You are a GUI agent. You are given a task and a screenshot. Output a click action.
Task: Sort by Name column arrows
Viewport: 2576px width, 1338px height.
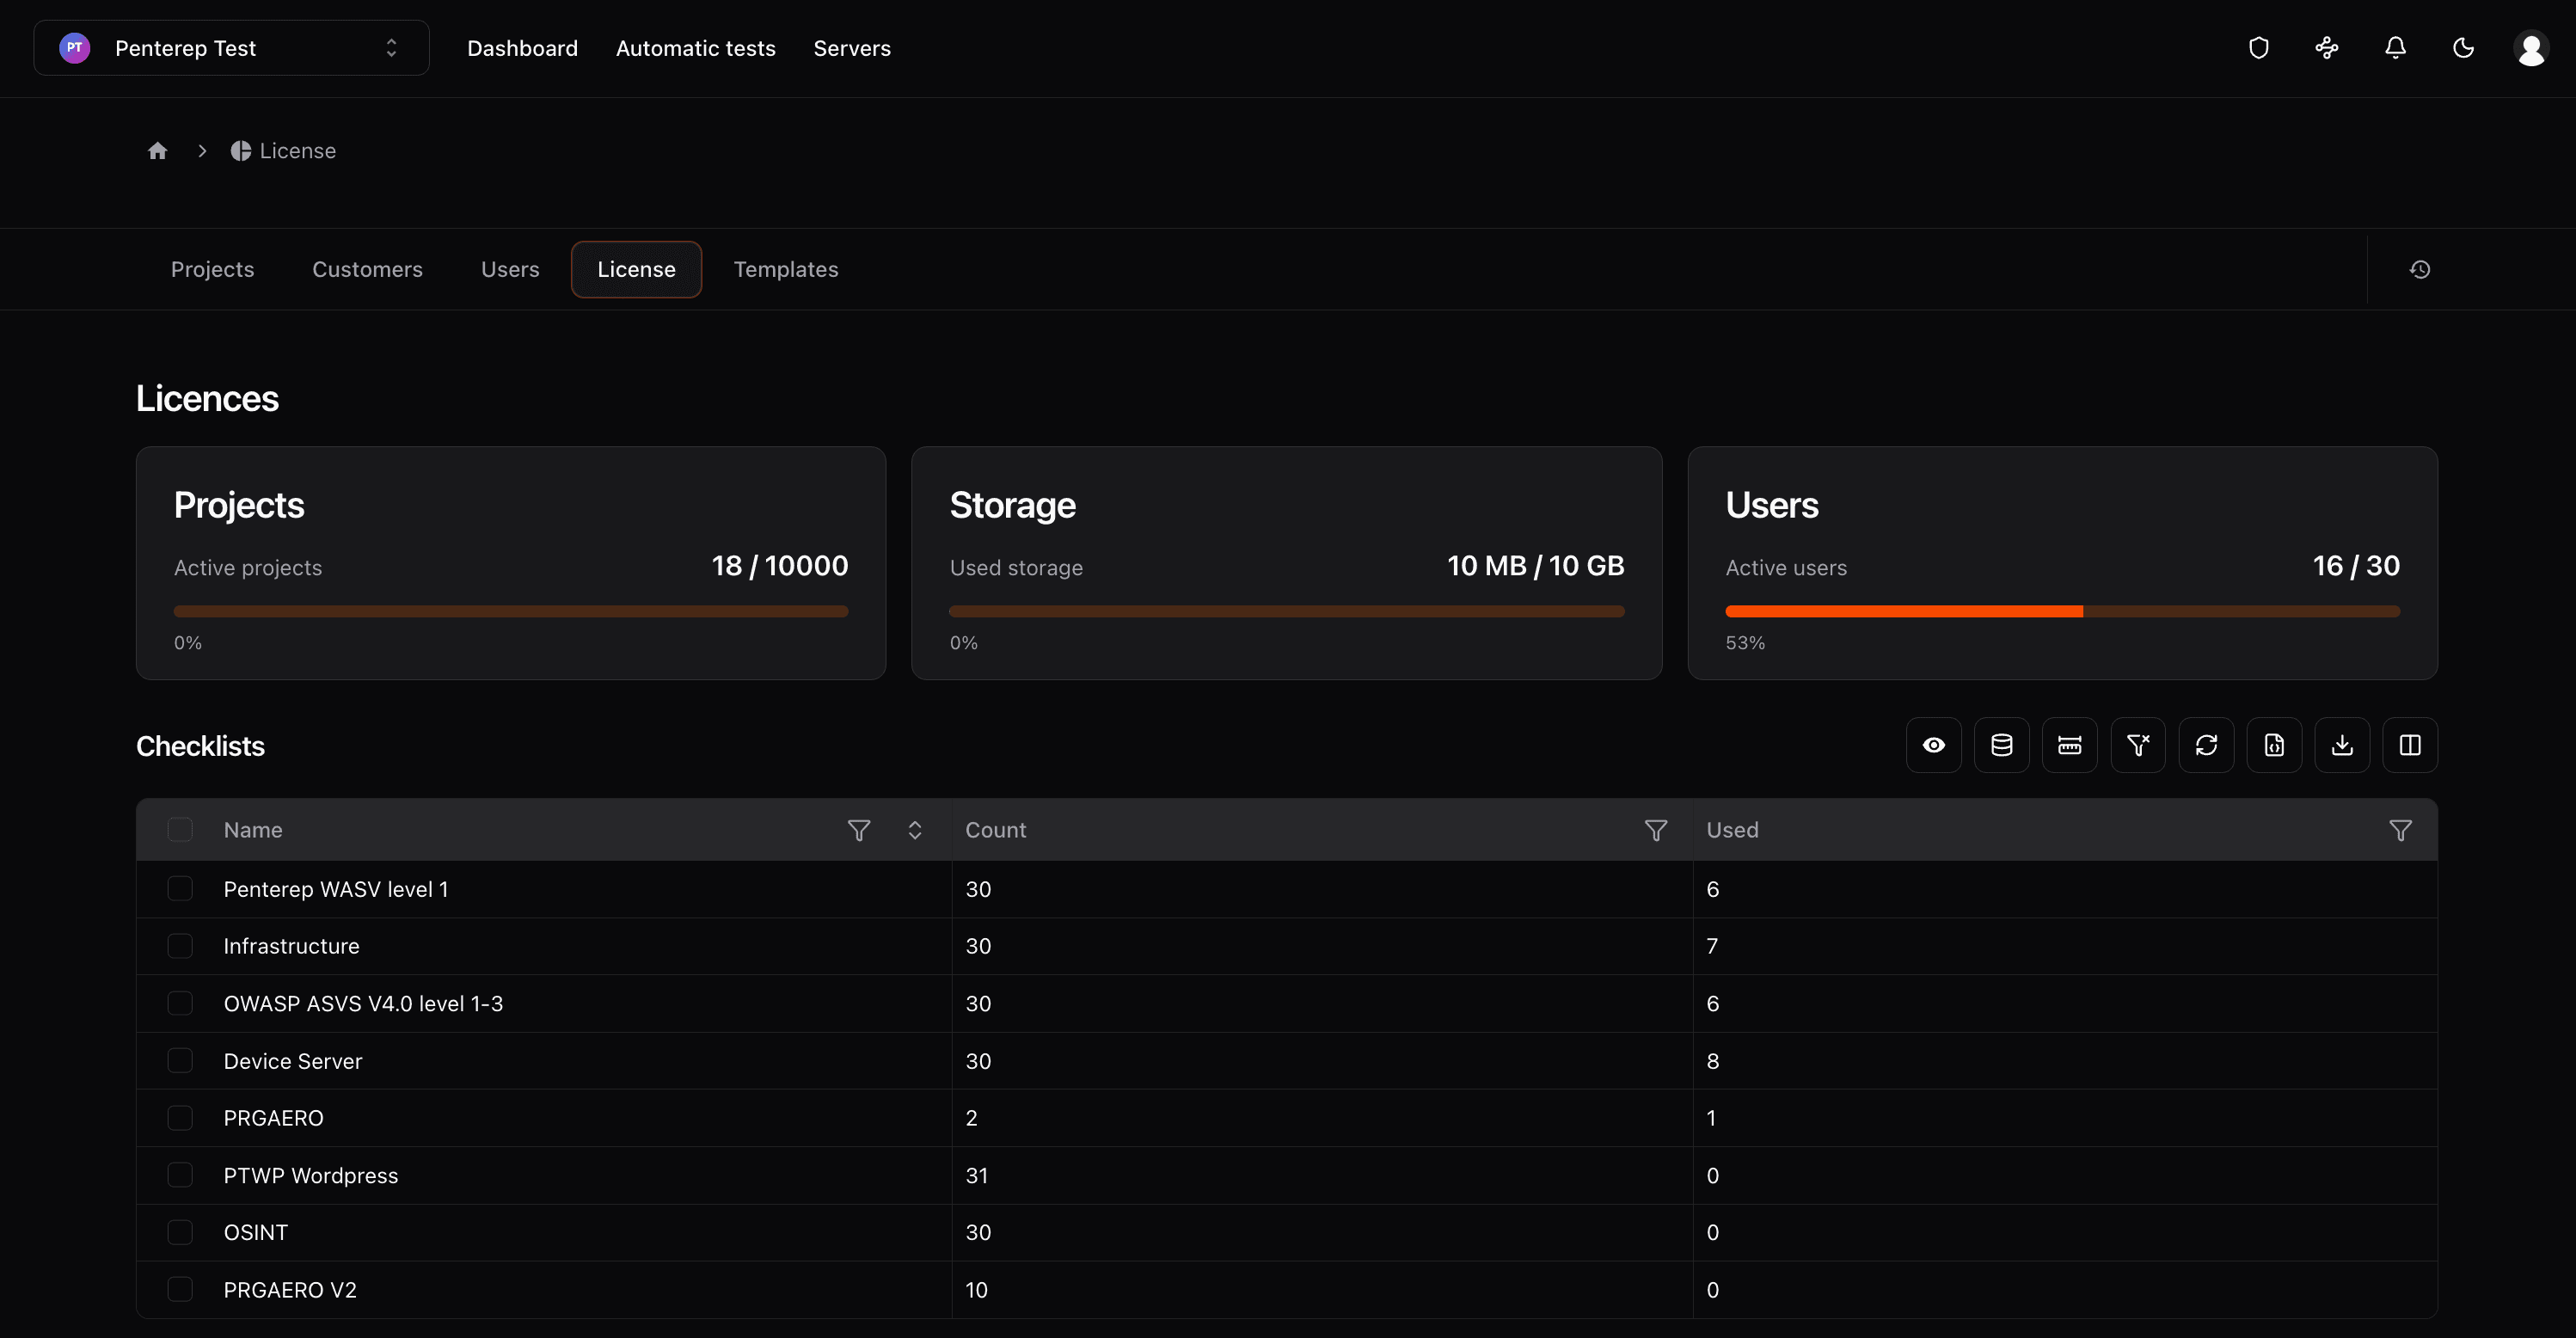(914, 830)
